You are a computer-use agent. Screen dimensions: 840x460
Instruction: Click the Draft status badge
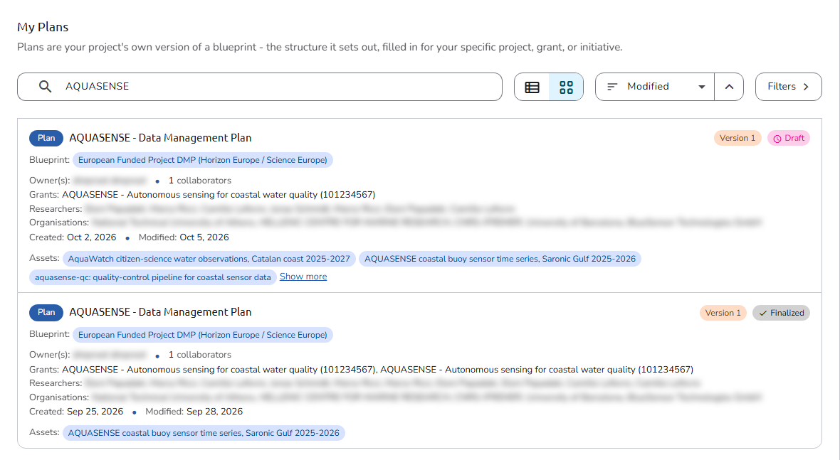click(789, 138)
